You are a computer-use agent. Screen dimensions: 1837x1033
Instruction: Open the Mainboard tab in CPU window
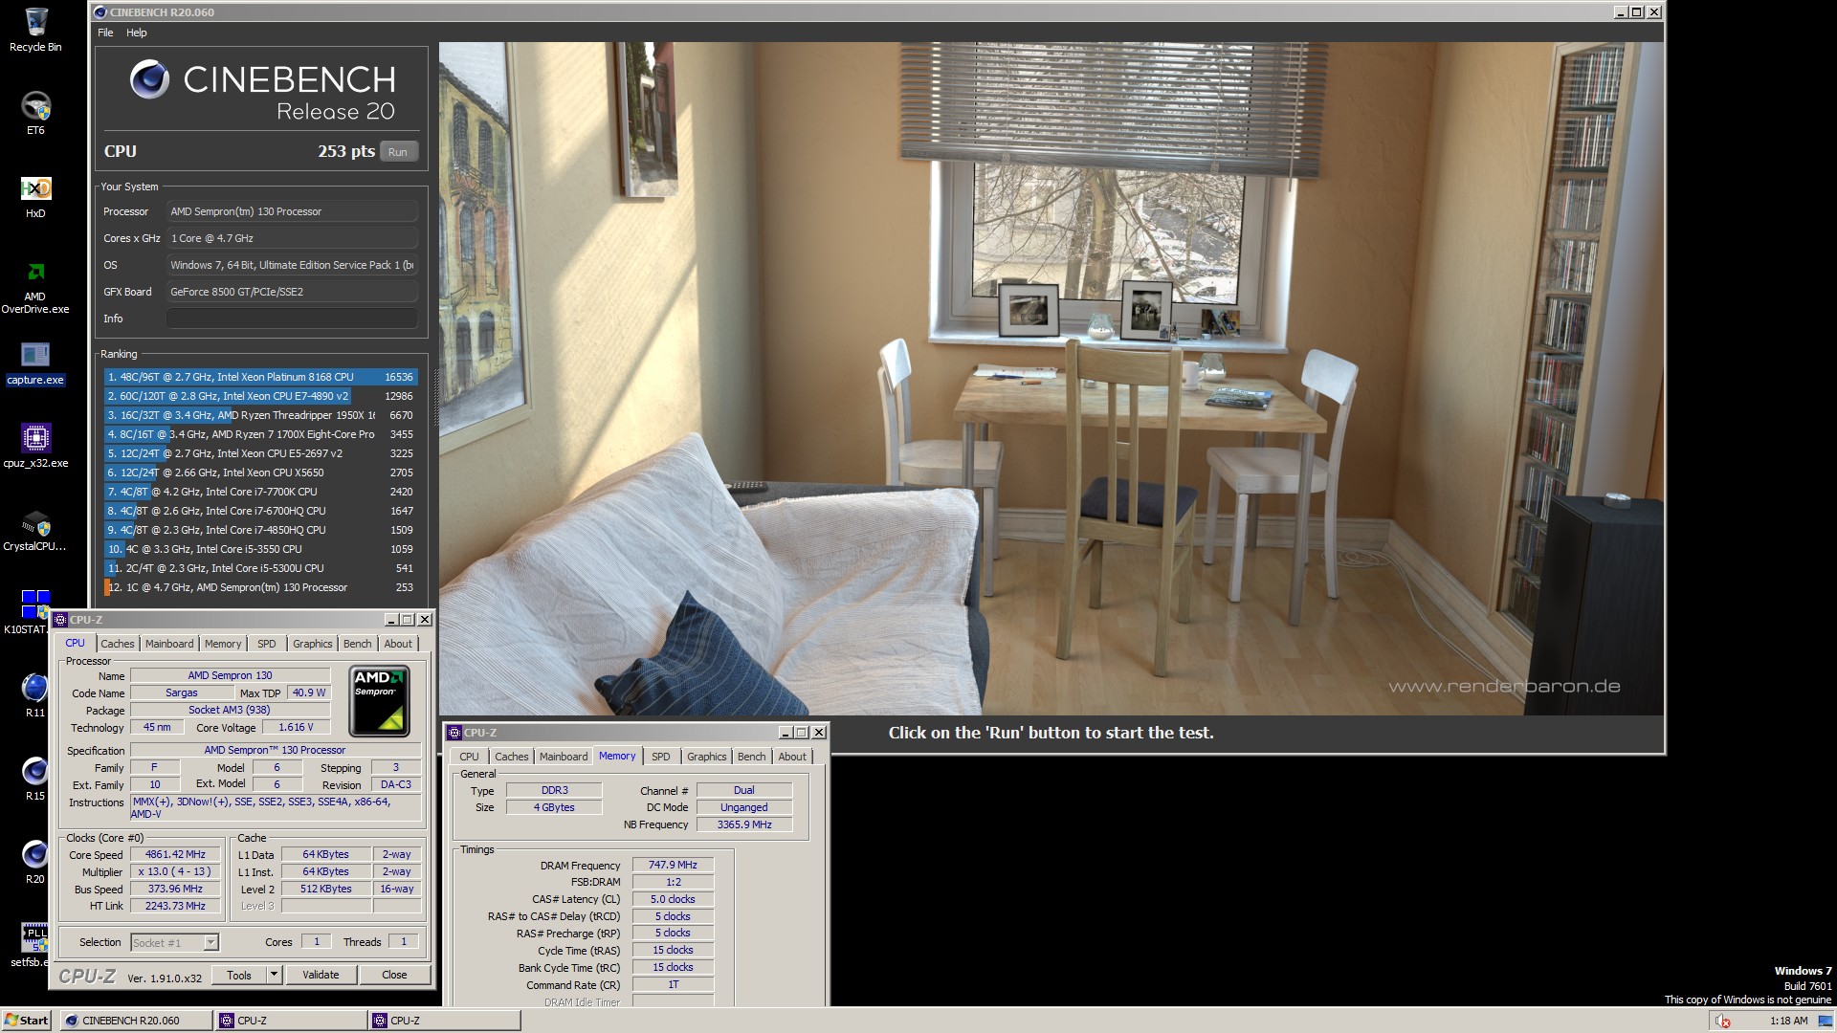tap(169, 644)
